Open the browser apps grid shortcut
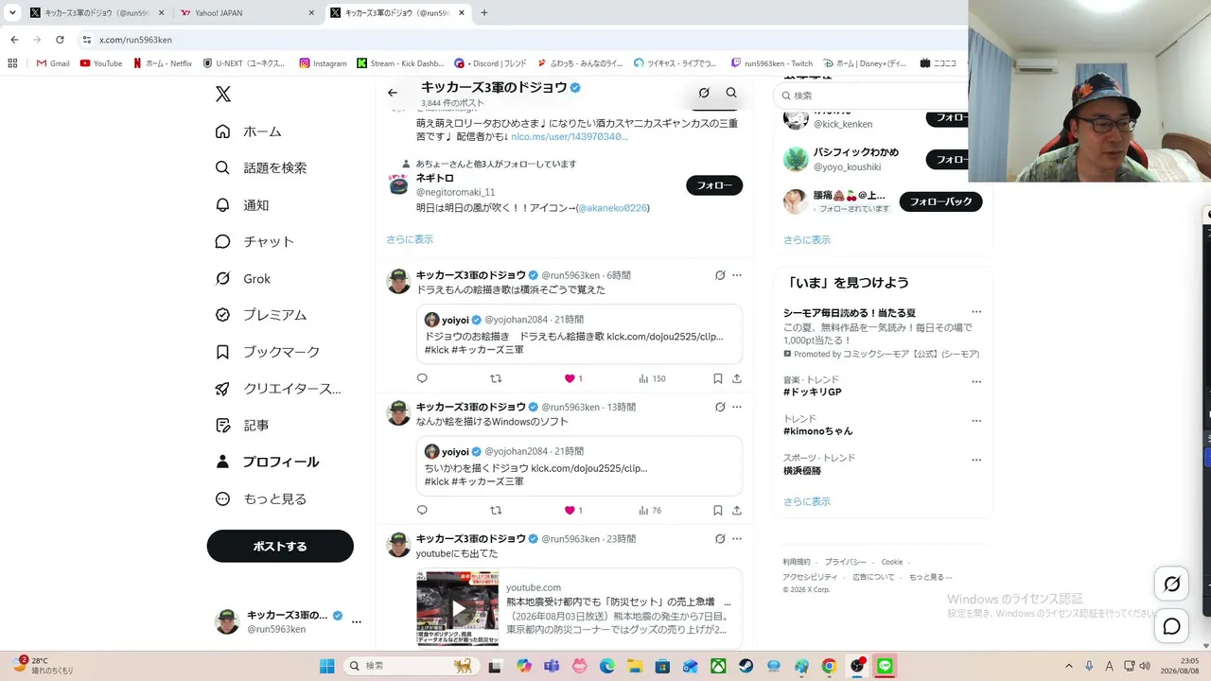 [12, 63]
